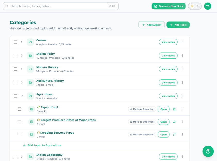Open more options for Modern History
217x161 pixels.
pyautogui.click(x=182, y=69)
